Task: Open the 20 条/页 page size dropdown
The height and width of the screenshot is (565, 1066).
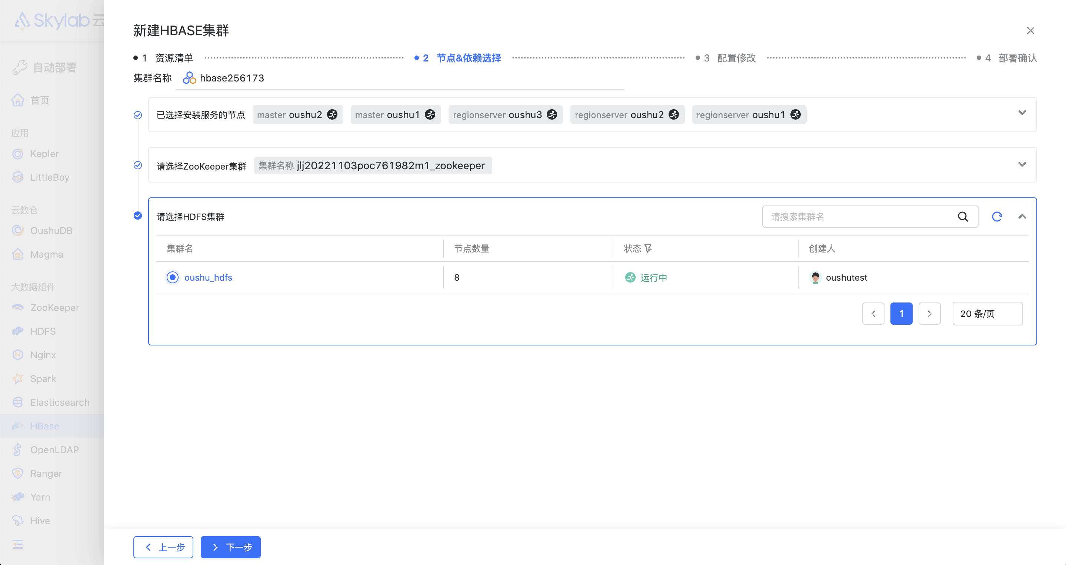Action: point(987,314)
